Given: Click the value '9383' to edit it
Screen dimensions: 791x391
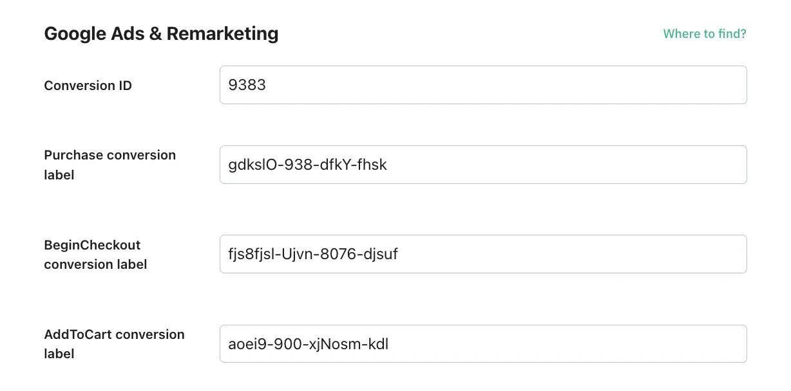Looking at the screenshot, I should [x=248, y=84].
